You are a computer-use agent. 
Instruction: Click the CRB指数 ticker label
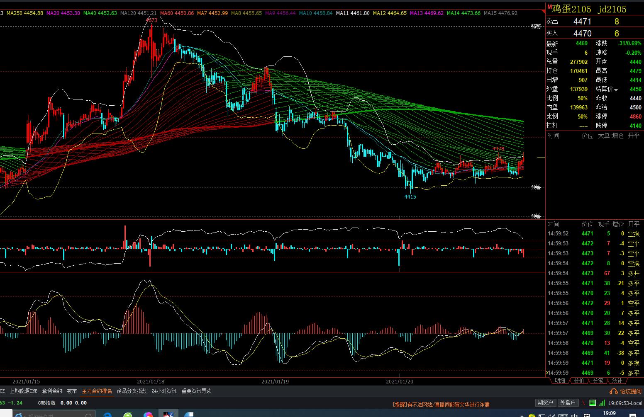tap(46, 403)
